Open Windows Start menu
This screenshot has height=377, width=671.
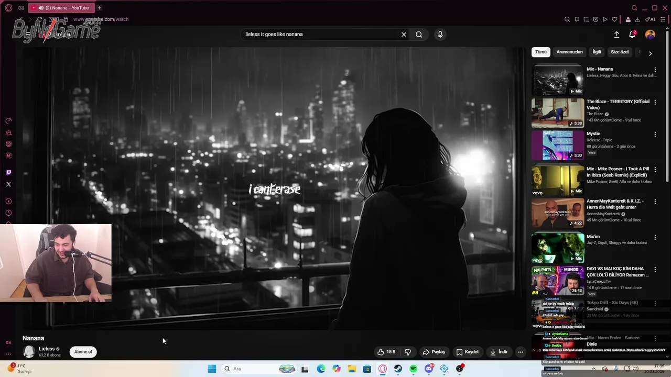(x=212, y=369)
